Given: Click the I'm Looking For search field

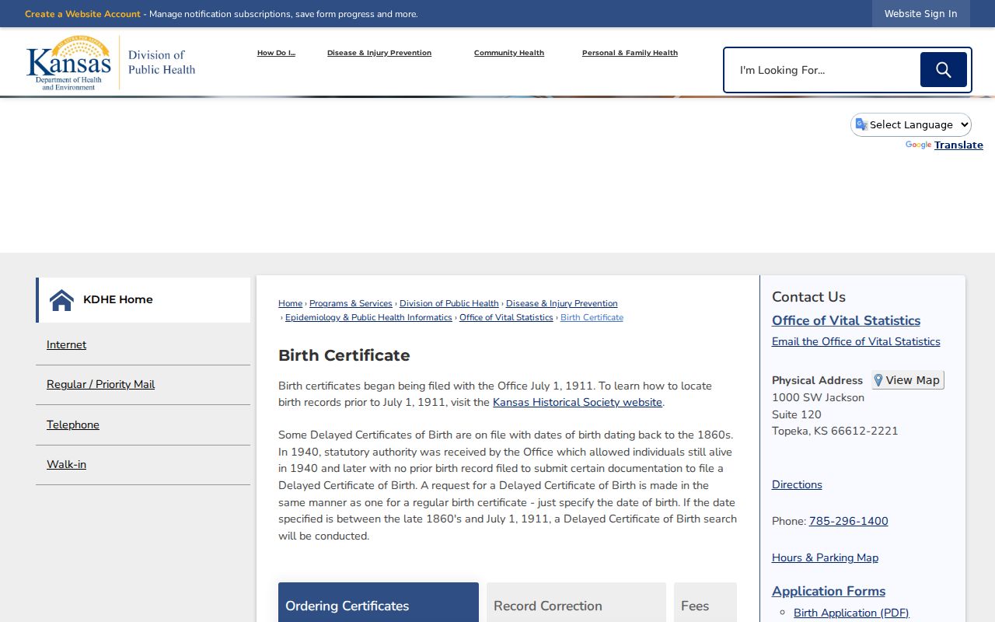Looking at the screenshot, I should click(x=824, y=70).
